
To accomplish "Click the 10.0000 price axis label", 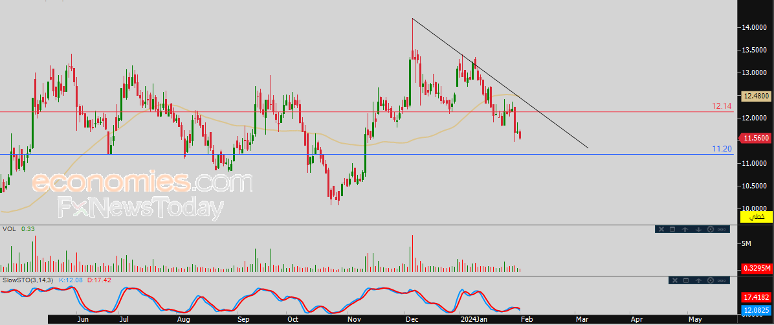I will 753,208.
